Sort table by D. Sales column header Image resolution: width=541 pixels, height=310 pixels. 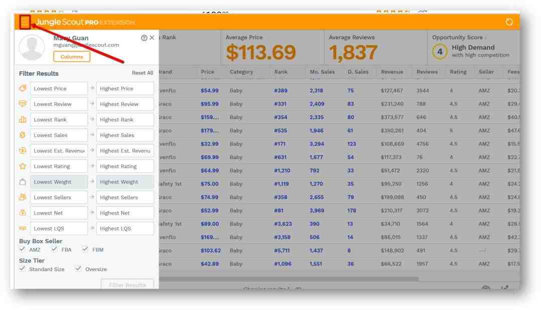pos(358,72)
